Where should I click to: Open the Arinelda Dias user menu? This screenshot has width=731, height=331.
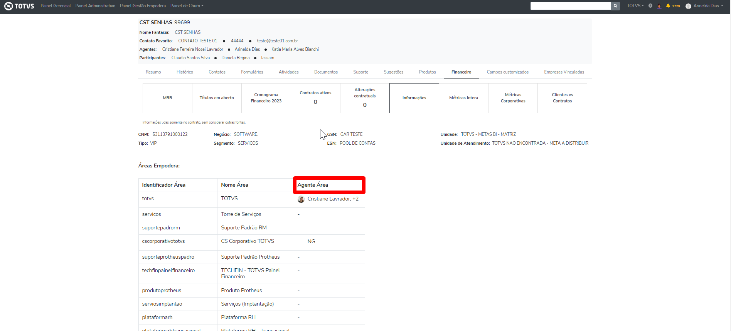pyautogui.click(x=704, y=6)
